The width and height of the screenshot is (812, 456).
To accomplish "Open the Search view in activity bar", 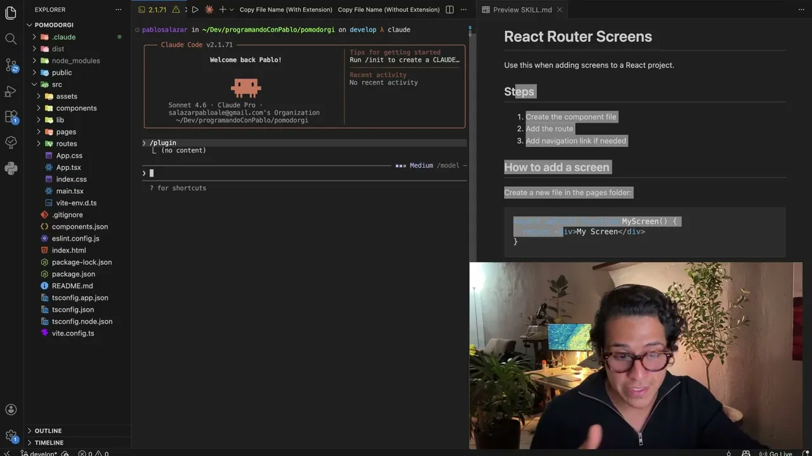I will point(11,39).
